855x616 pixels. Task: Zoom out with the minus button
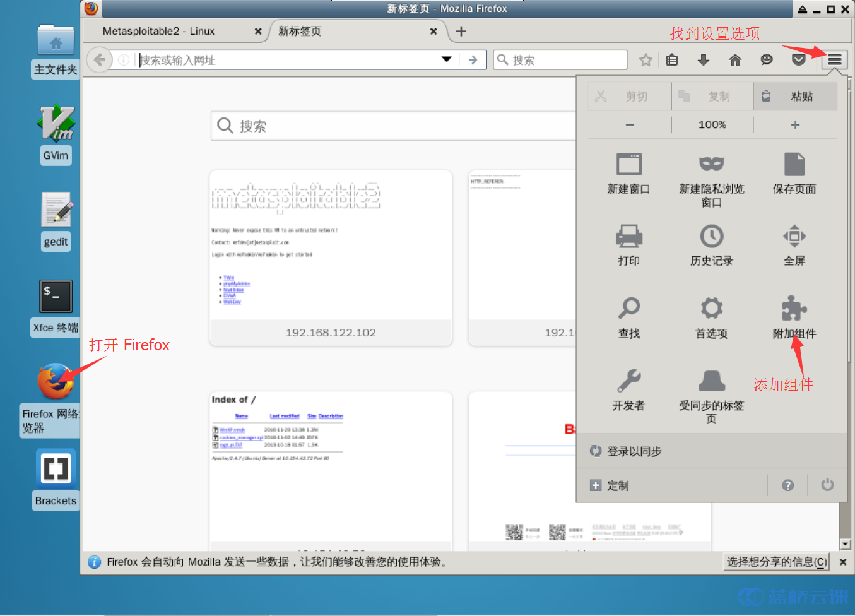tap(630, 125)
